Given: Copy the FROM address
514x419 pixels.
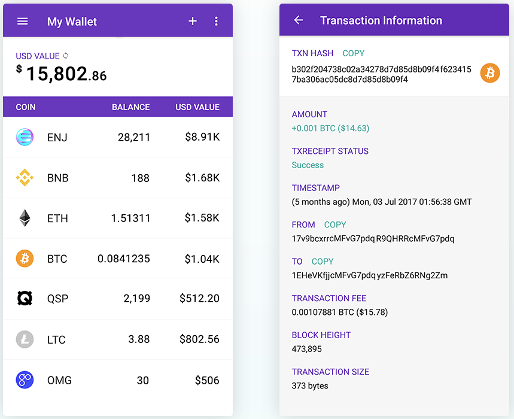Looking at the screenshot, I should 335,224.
